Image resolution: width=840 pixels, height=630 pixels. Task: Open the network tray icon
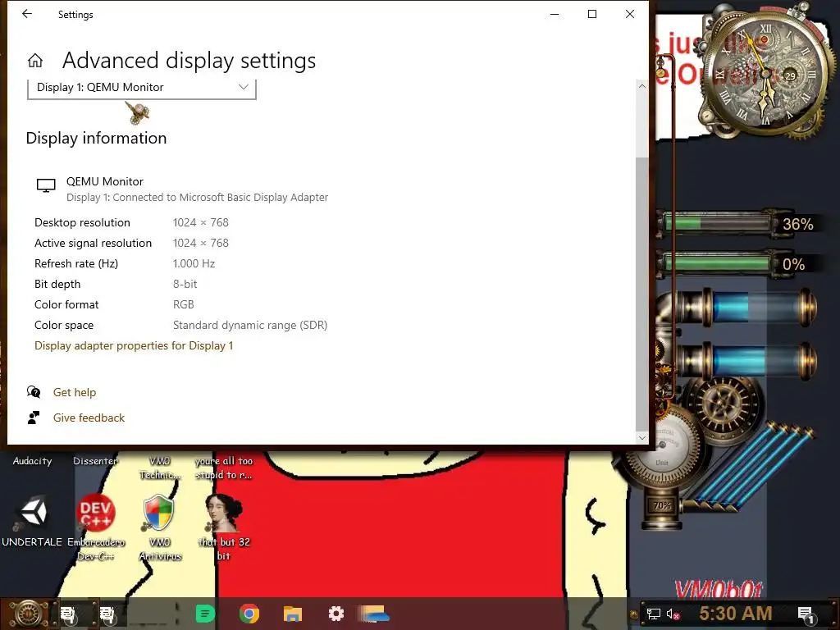click(x=654, y=614)
